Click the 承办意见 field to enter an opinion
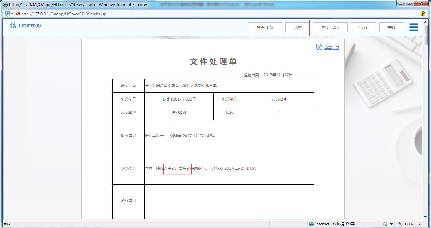Image resolution: width=431 pixels, height=228 pixels. 229,201
